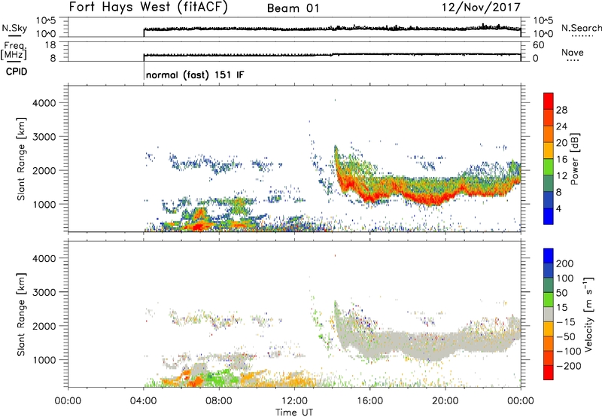The image size is (602, 417).
Task: Click the red power patch near 07:00 at low range
Action: [x=196, y=227]
